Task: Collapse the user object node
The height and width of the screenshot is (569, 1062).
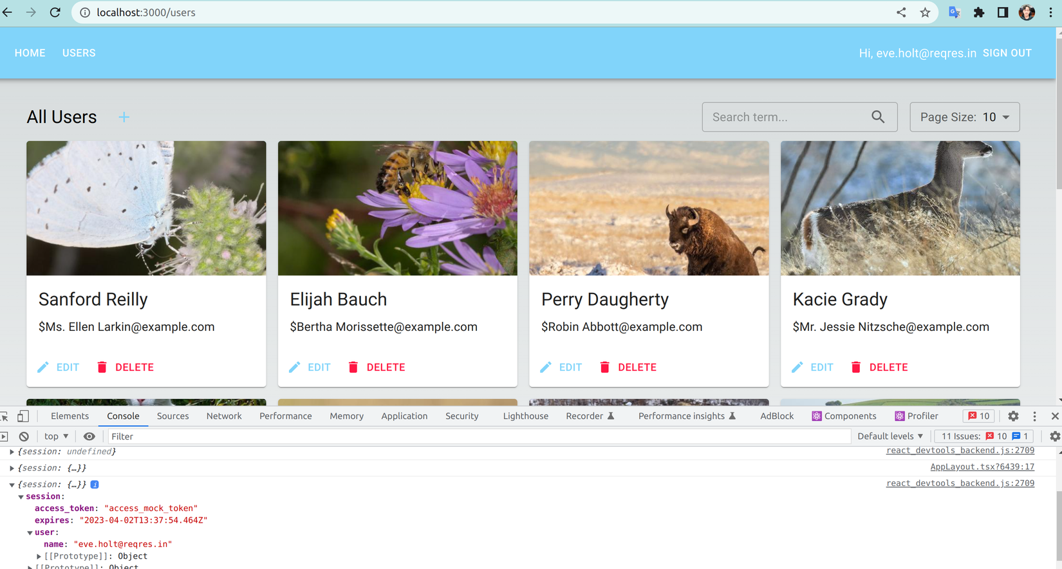Action: click(30, 533)
